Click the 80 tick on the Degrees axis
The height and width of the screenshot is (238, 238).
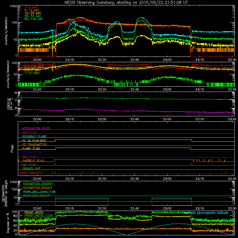(x=15, y=216)
